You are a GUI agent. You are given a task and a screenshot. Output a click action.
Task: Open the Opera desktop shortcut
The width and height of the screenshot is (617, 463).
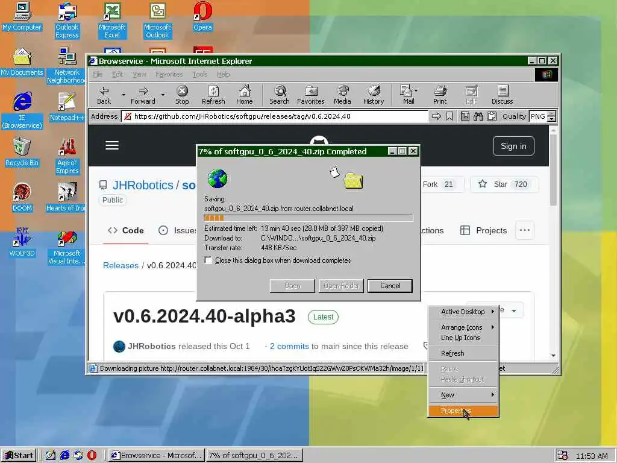click(x=202, y=16)
